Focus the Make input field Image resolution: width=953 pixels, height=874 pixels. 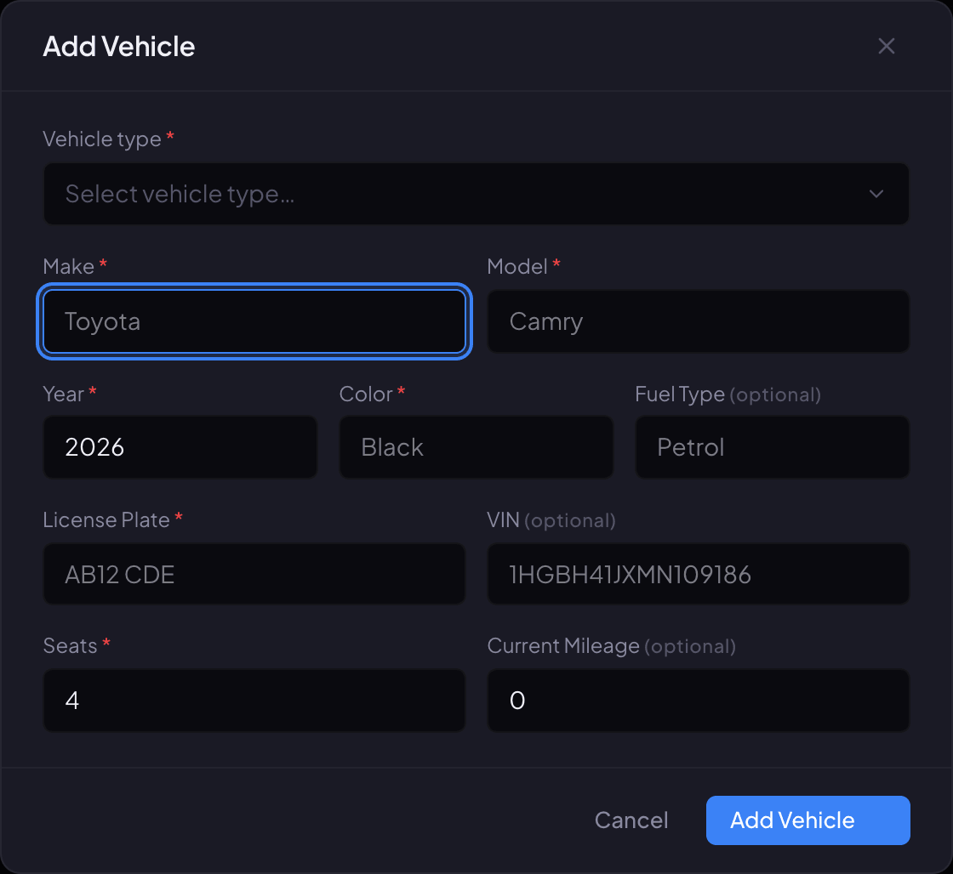pos(254,321)
